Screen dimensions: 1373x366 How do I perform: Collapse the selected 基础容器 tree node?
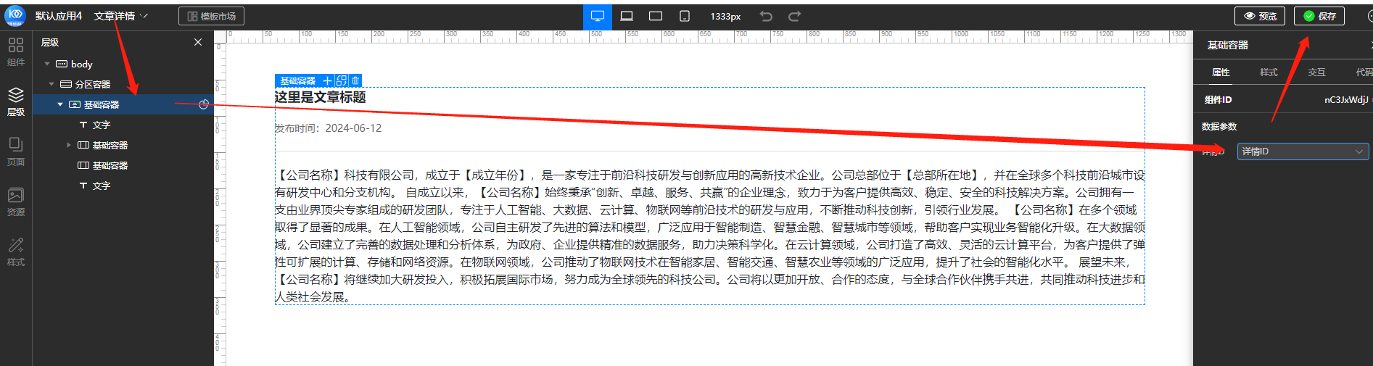60,104
